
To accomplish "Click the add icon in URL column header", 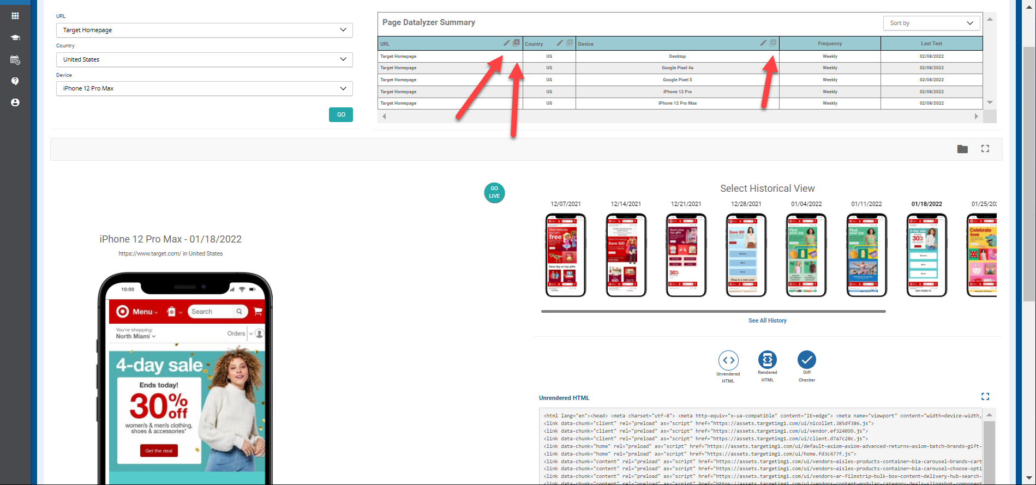I will click(516, 43).
